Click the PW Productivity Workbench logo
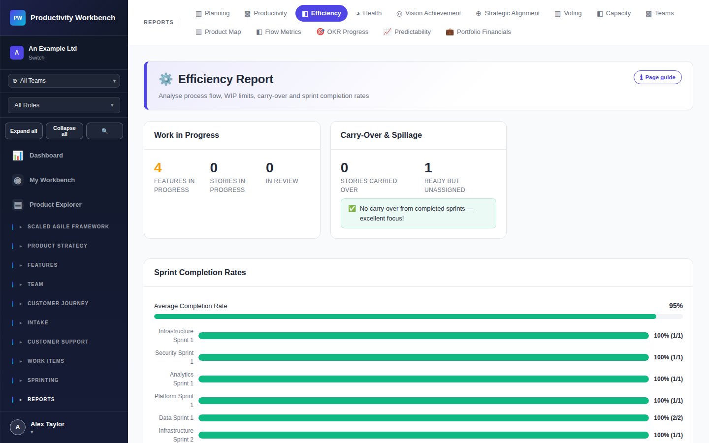This screenshot has height=443, width=709. click(x=18, y=18)
